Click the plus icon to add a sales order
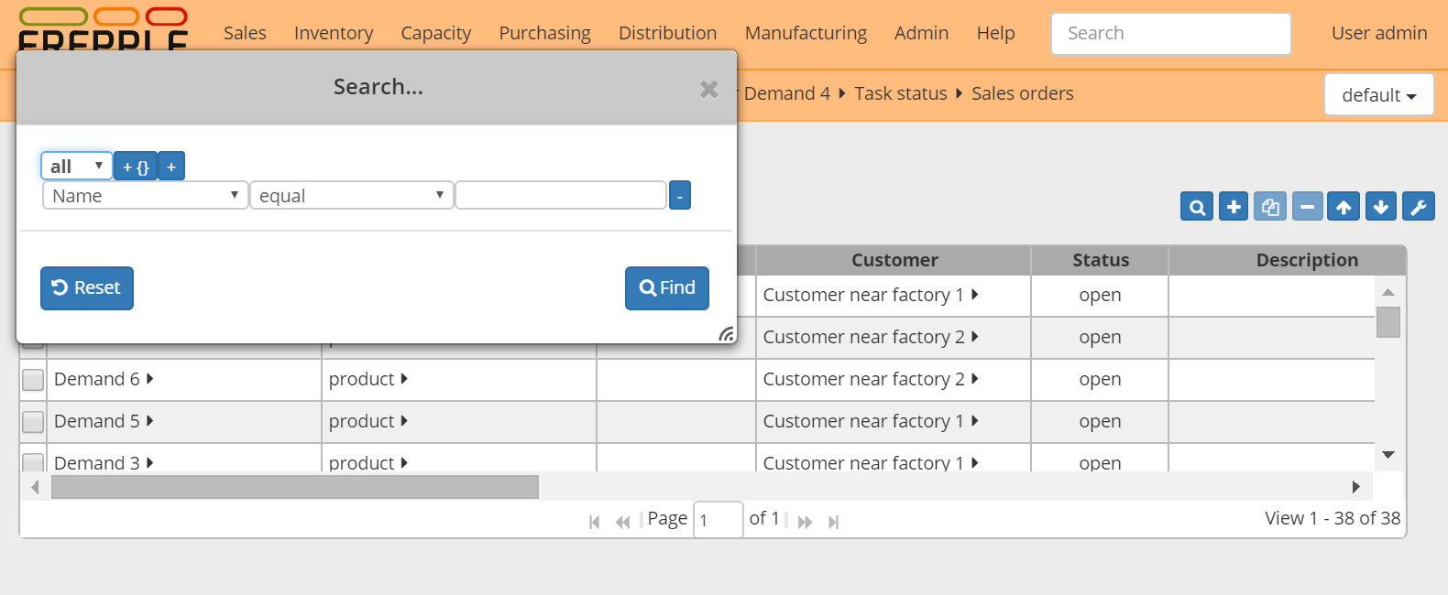Viewport: 1448px width, 595px height. click(1234, 207)
